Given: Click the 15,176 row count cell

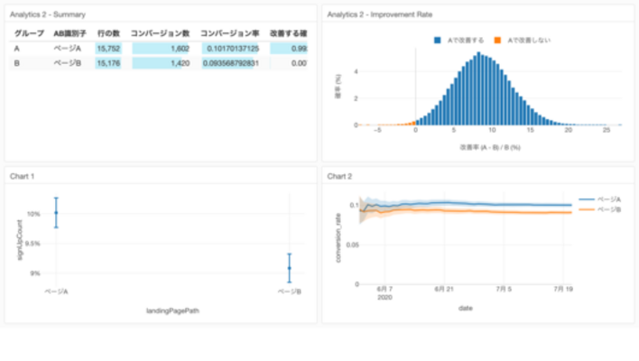Looking at the screenshot, I should coord(108,63).
